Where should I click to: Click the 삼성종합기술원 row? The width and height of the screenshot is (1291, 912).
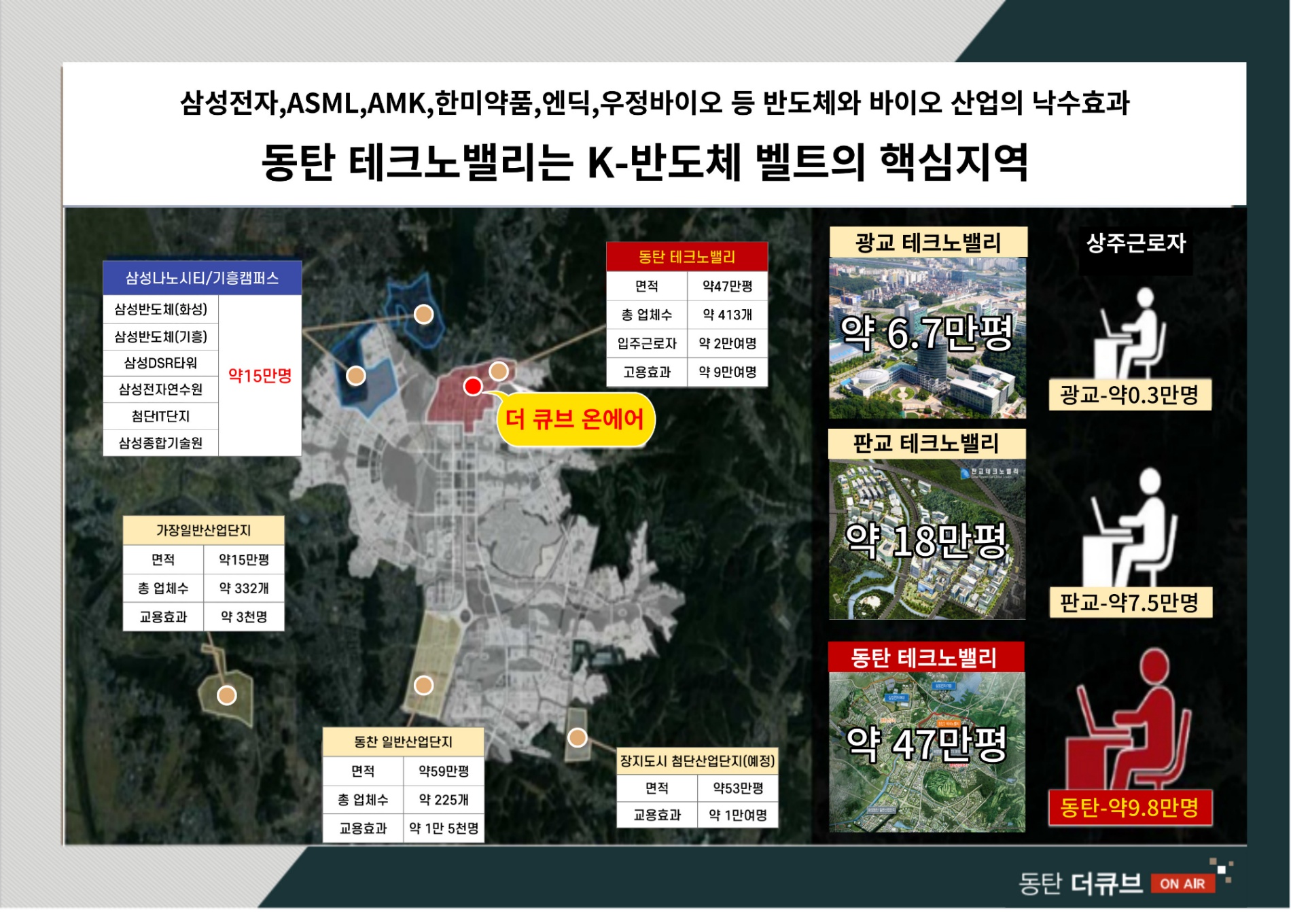[x=161, y=443]
